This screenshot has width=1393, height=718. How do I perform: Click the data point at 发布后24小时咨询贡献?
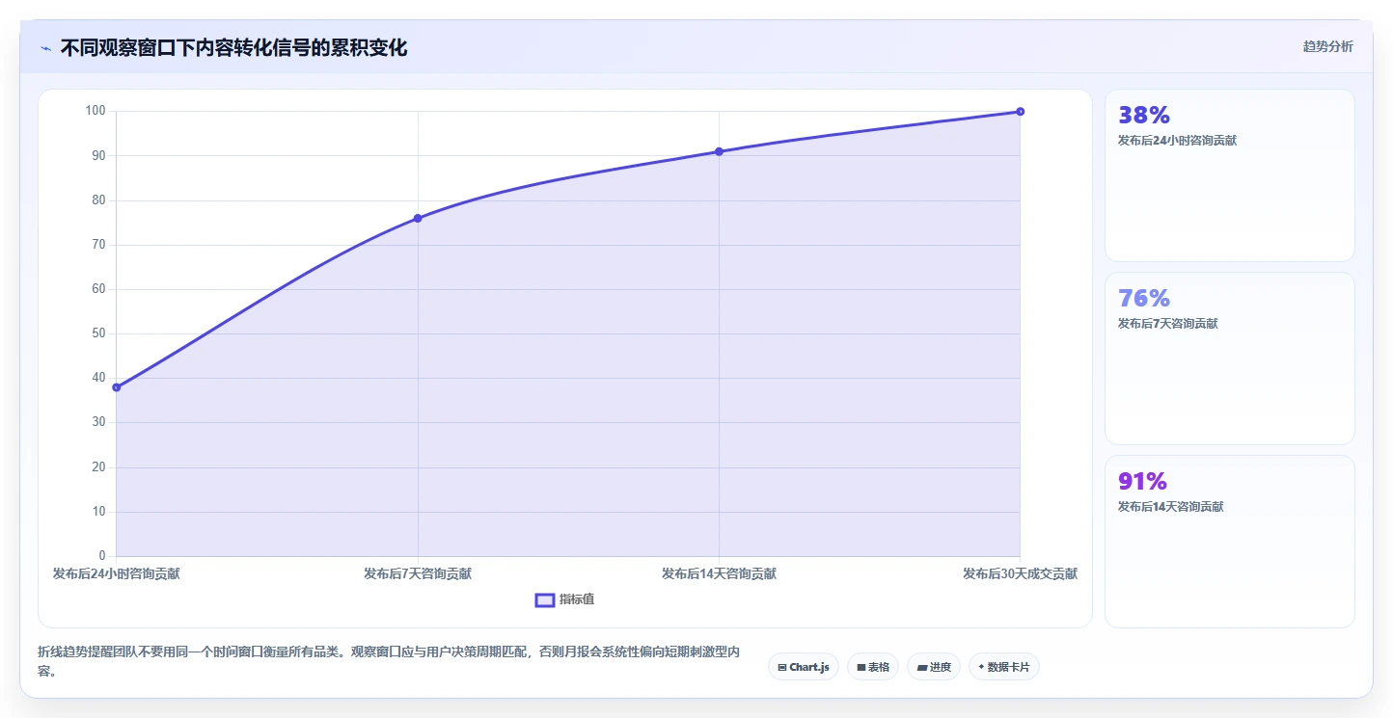point(117,387)
